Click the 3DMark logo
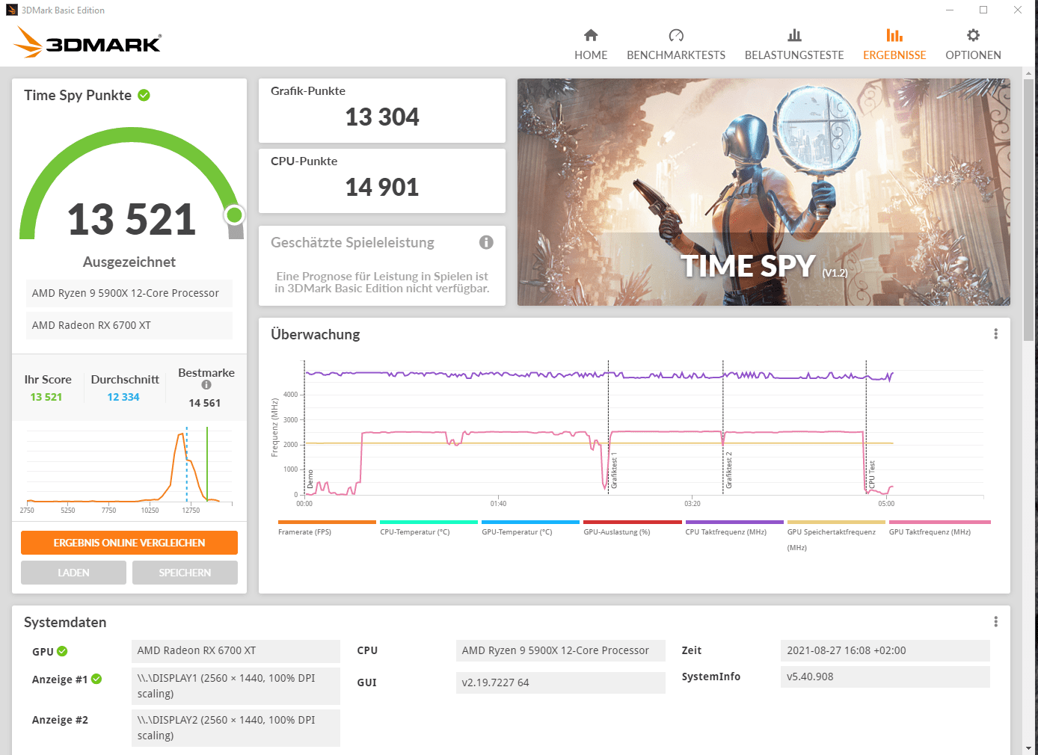Viewport: 1038px width, 755px height. pyautogui.click(x=87, y=43)
